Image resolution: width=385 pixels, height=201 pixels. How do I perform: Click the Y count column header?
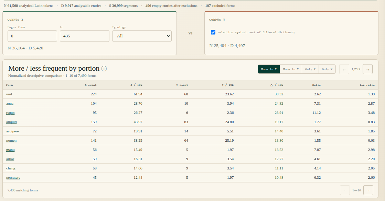(182, 85)
